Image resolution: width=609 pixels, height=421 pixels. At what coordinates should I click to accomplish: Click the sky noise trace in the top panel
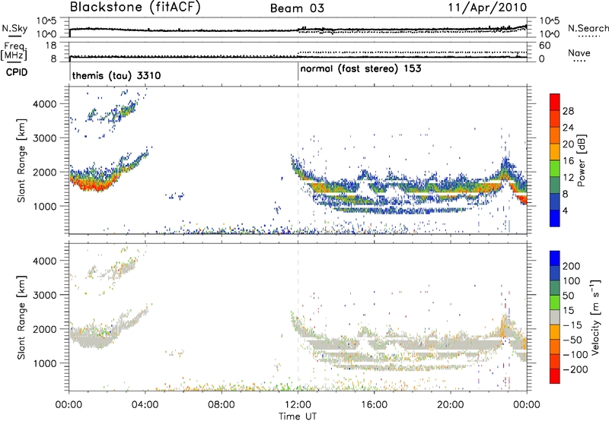point(298,30)
